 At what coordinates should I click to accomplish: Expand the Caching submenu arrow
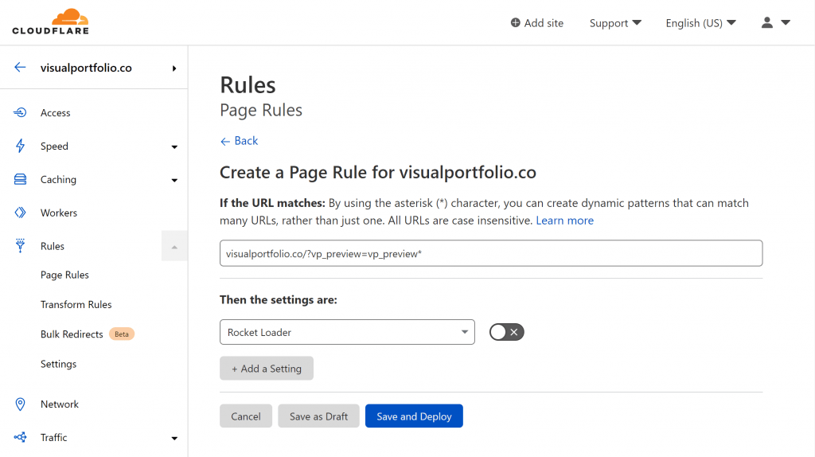174,180
